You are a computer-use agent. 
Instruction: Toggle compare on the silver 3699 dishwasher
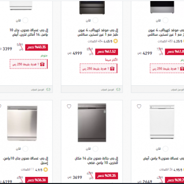[96, 149]
